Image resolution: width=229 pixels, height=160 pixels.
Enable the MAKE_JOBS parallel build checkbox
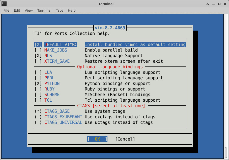point(38,50)
